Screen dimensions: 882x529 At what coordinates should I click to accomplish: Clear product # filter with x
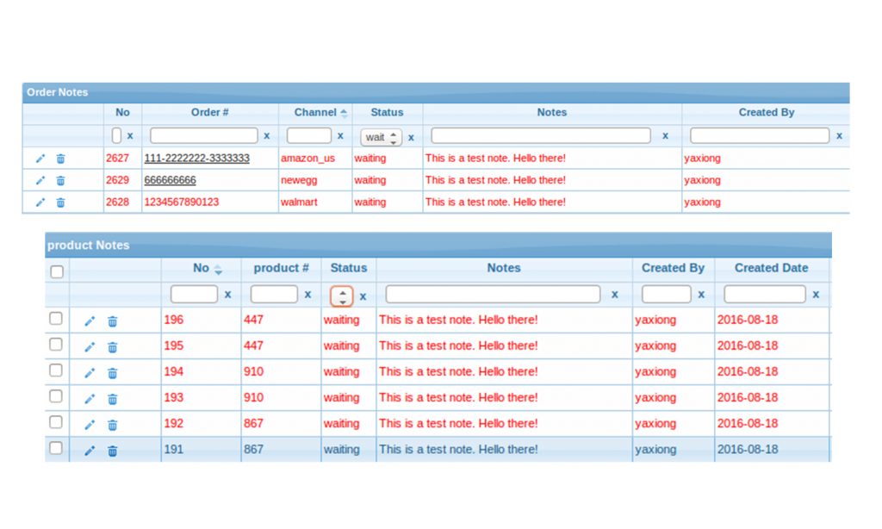[x=307, y=295]
